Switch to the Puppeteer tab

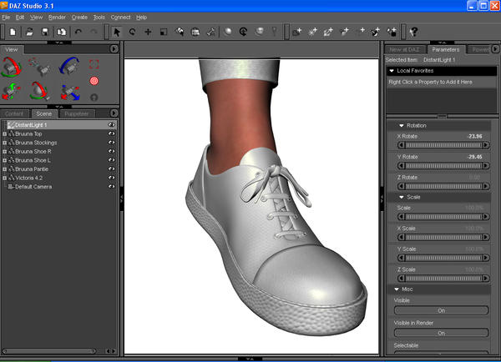(x=75, y=113)
